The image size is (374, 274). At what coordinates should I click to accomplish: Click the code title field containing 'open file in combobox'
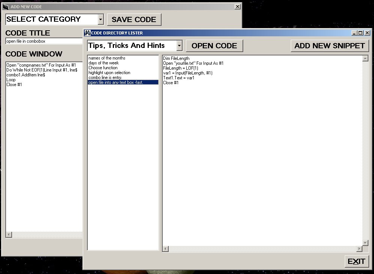pos(44,41)
